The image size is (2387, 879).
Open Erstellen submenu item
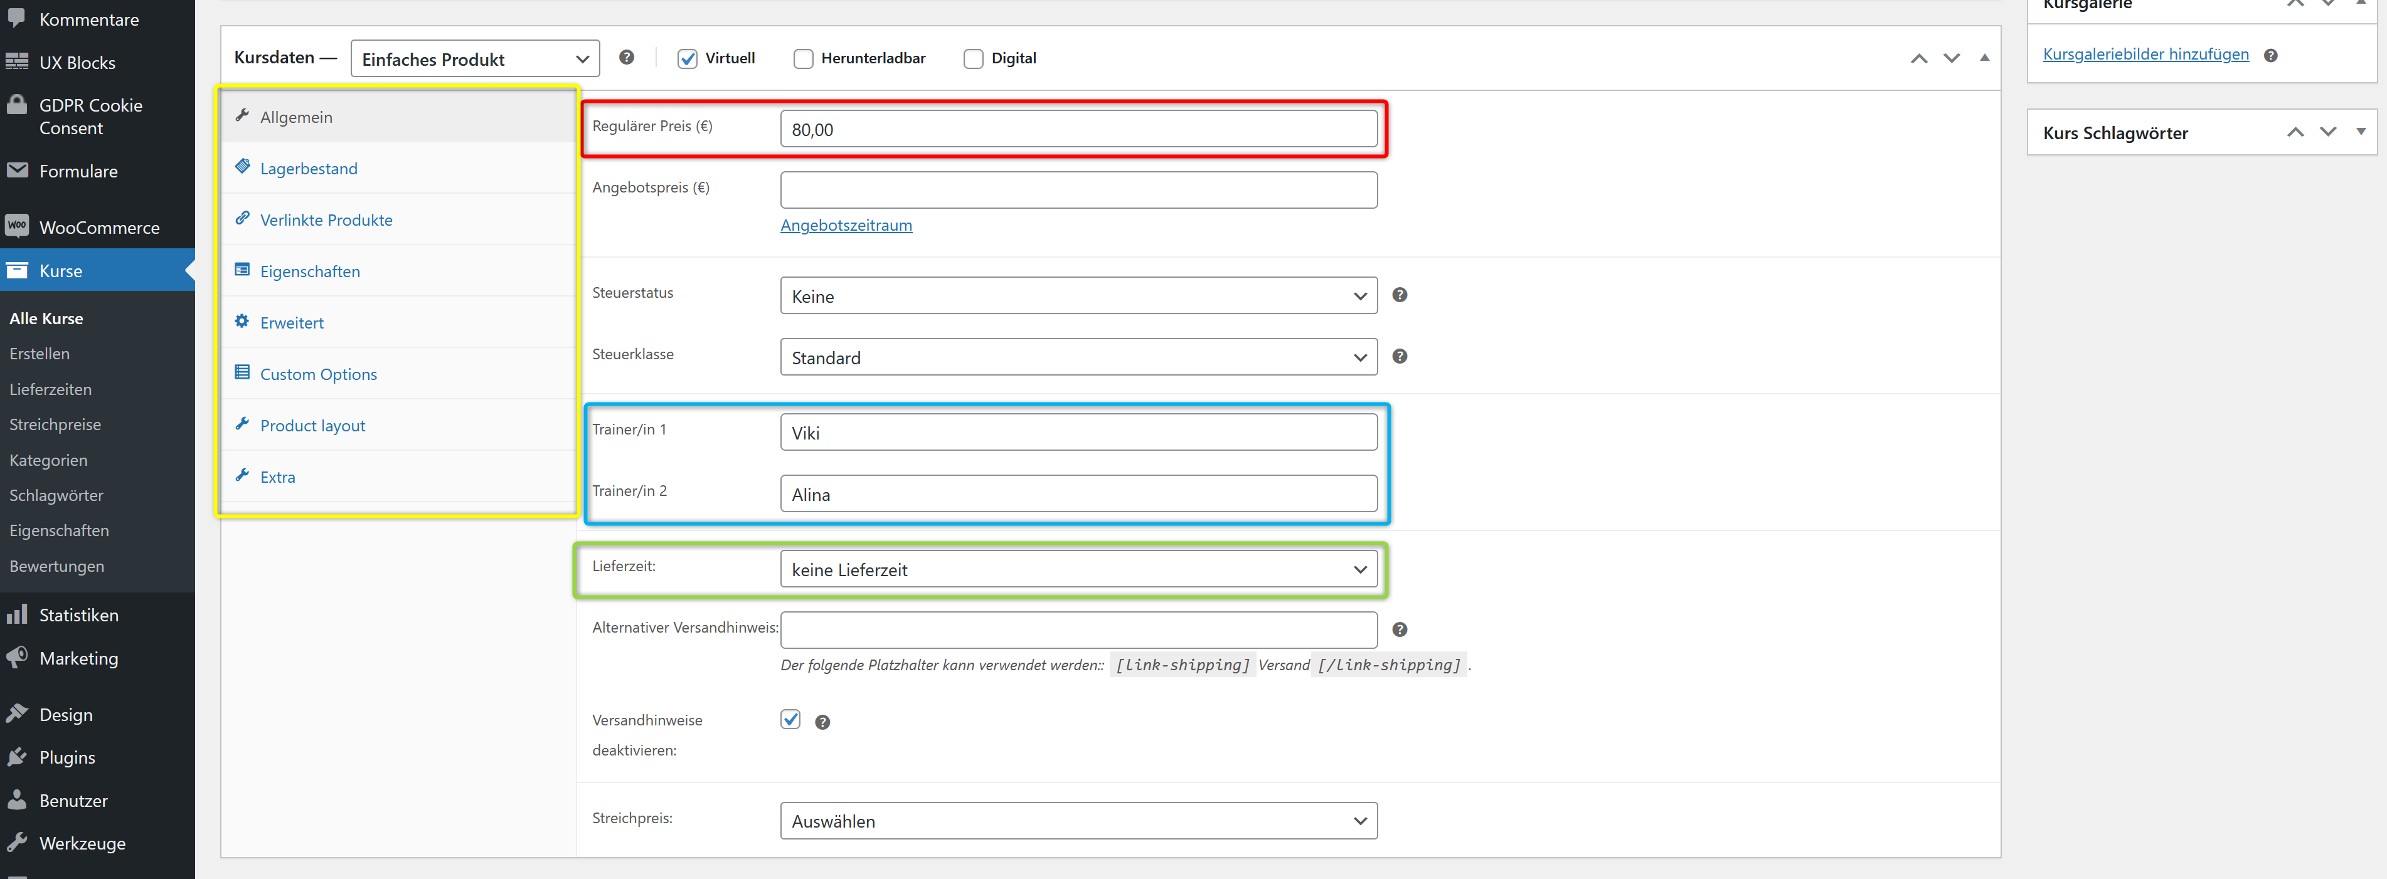tap(40, 353)
